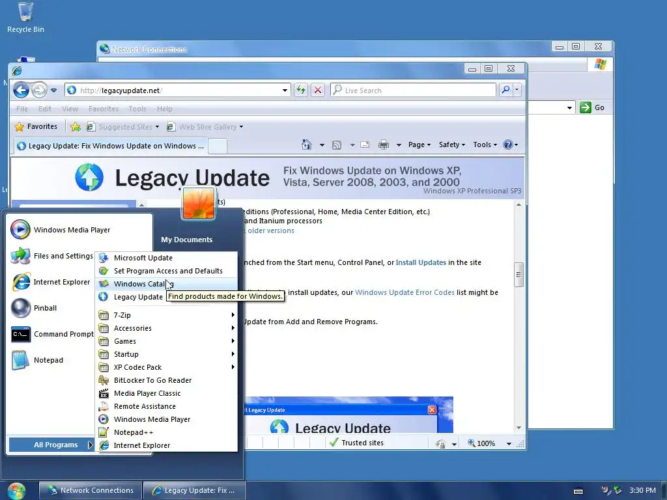667x500 pixels.
Task: Launch Windows Media Player from pinned list
Action: point(80,230)
